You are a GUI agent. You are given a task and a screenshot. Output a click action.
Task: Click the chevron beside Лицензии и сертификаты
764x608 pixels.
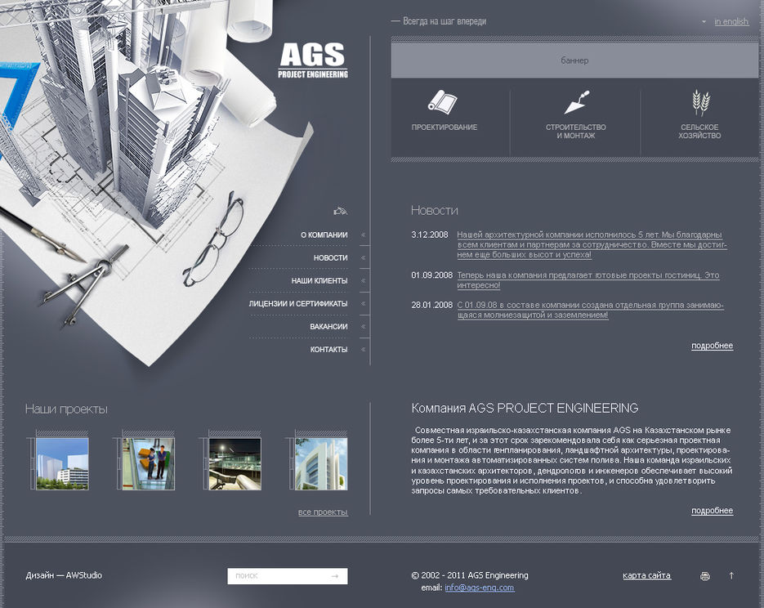tap(363, 303)
